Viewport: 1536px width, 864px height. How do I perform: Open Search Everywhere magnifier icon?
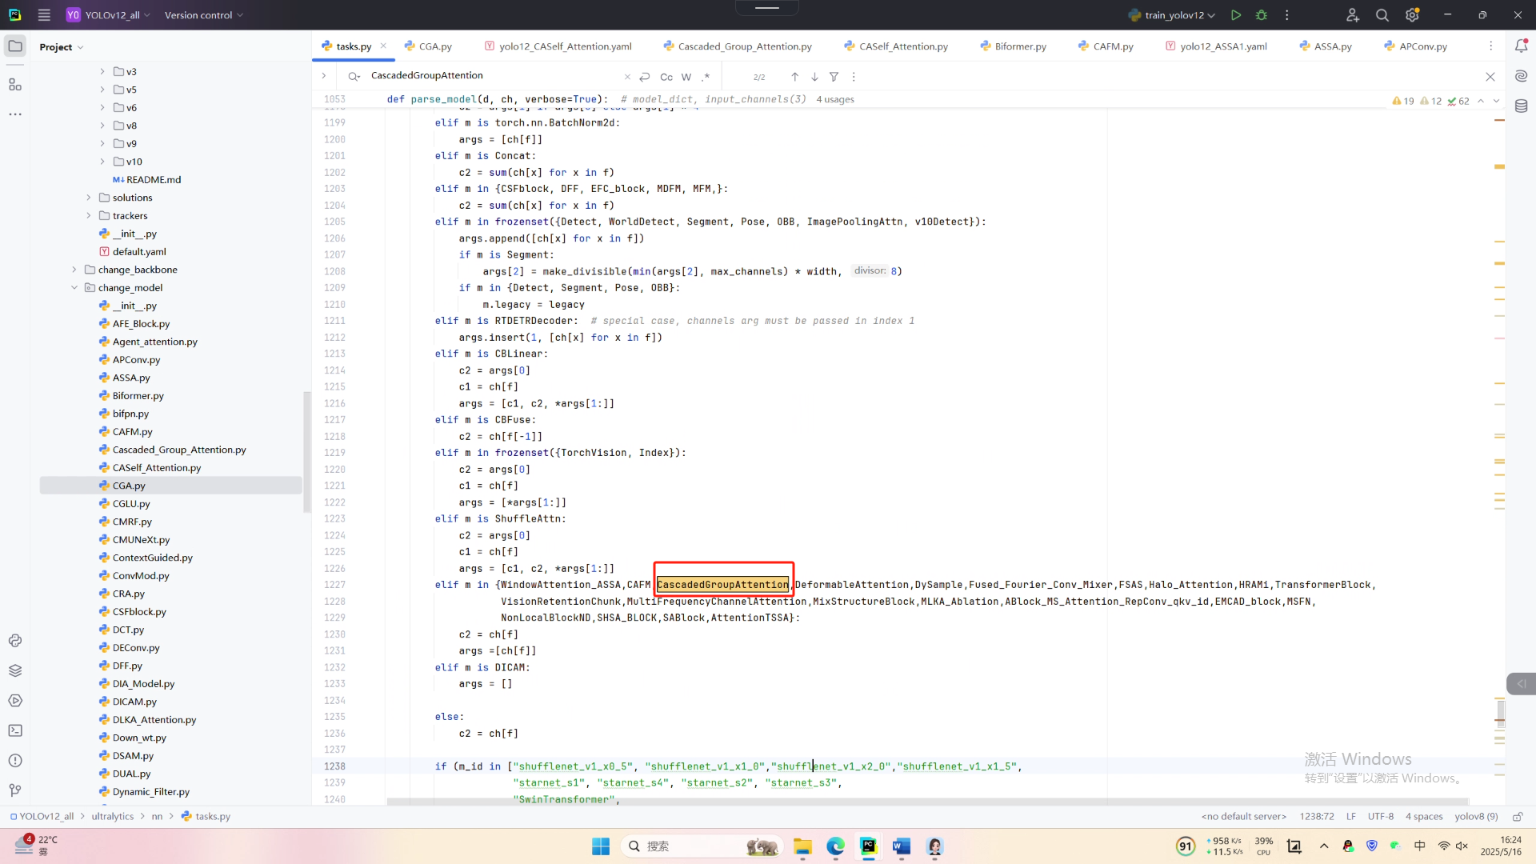1382,15
